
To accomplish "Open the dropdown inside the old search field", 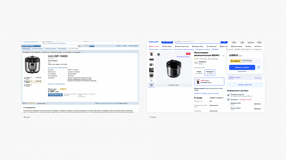I will (80, 46).
